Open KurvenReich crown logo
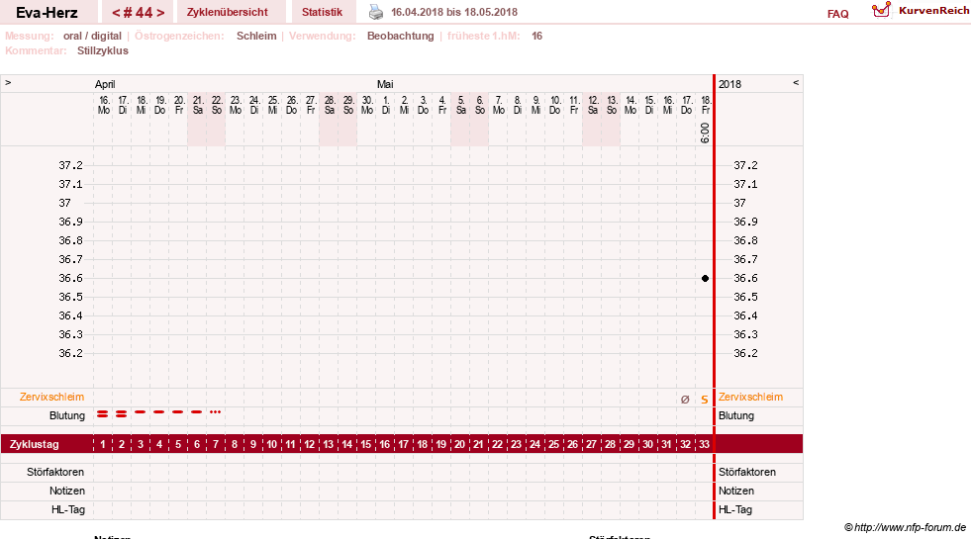 881,10
